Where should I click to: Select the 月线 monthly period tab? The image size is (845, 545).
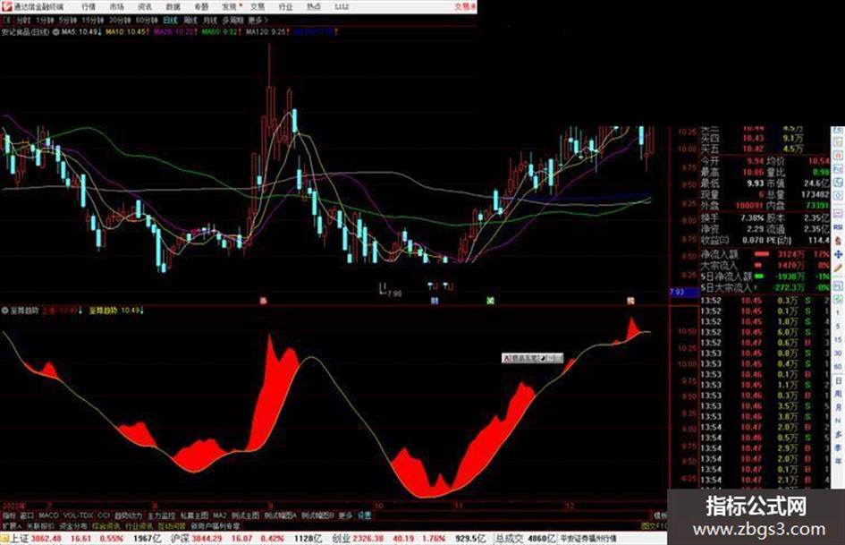click(209, 21)
